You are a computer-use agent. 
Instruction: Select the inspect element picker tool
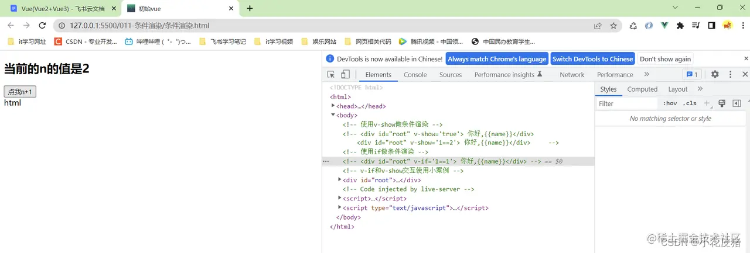tap(331, 74)
